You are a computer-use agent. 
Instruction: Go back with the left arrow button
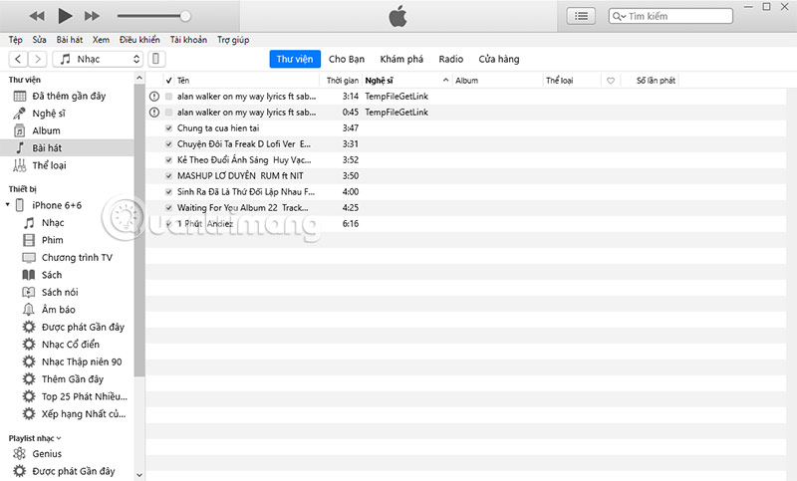[x=18, y=59]
